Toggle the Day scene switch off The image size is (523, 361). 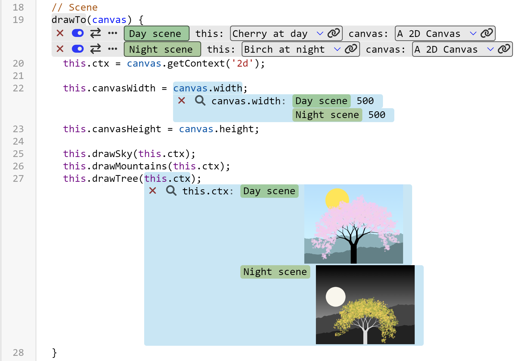78,33
